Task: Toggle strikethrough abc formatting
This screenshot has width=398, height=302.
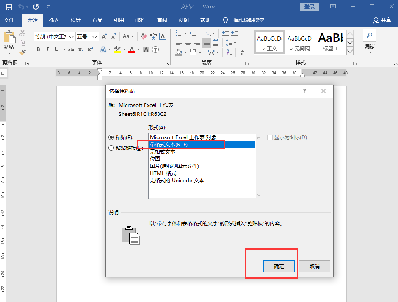Action: pos(72,49)
